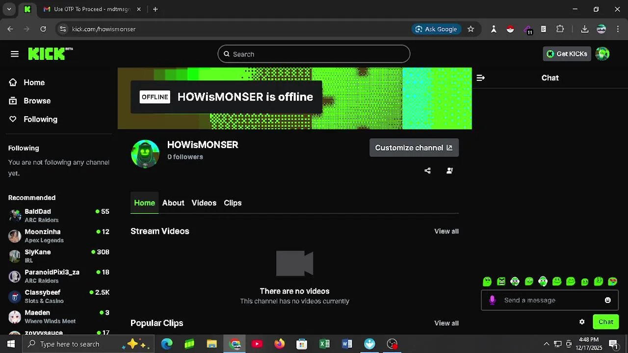The image size is (628, 353).
Task: Open Chrome three-dot menu
Action: tap(618, 29)
